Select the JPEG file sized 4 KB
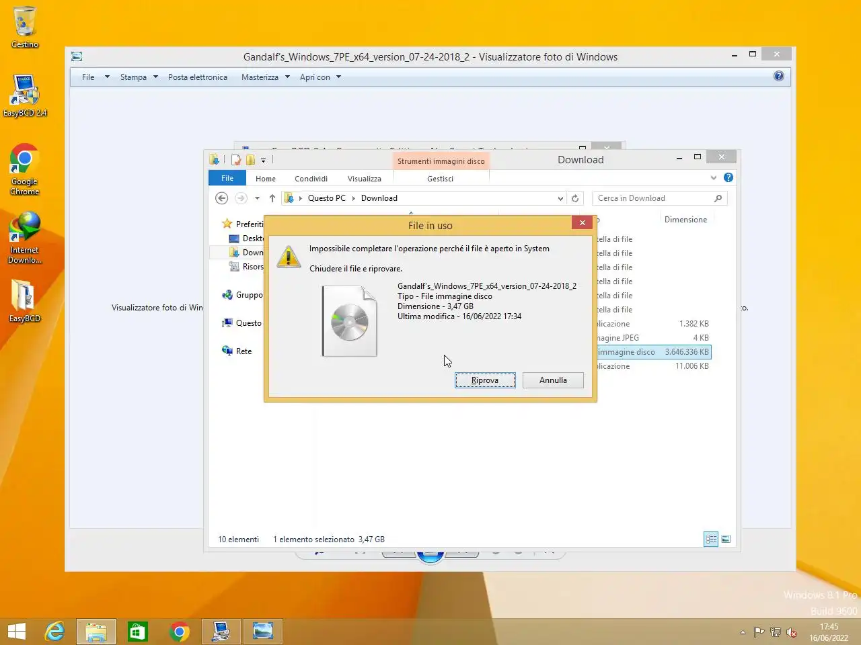 click(653, 338)
